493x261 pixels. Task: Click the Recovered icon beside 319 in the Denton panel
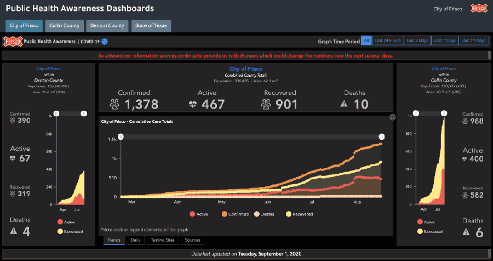[x=13, y=194]
